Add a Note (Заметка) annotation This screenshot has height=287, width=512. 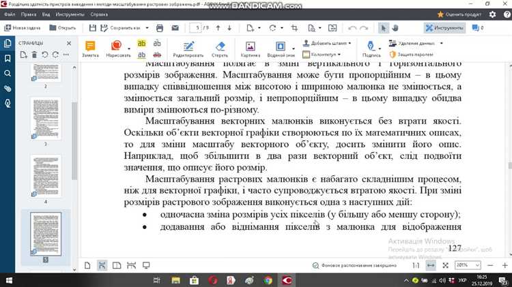pos(90,49)
